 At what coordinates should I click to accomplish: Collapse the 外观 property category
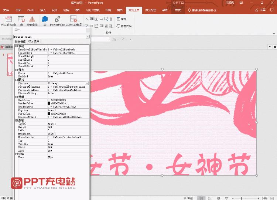pyautogui.click(x=16, y=97)
